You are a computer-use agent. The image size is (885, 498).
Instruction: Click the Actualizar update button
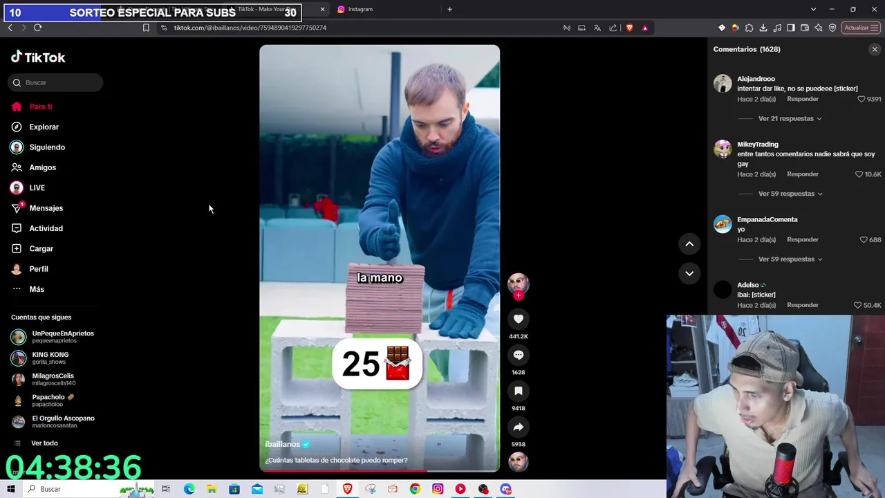[861, 28]
